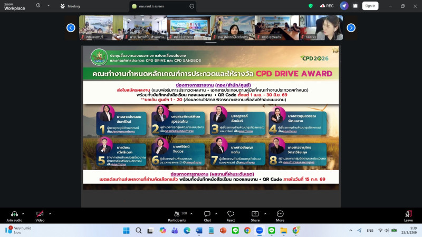The width and height of the screenshot is (422, 237).
Task: Click the Sign in button
Action: (370, 6)
